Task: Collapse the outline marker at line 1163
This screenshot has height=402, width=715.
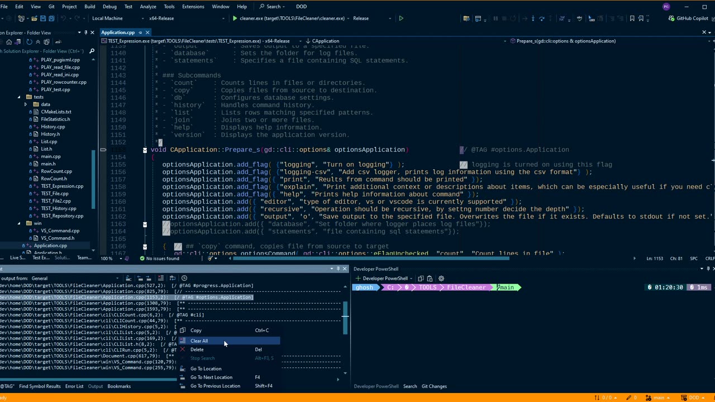Action: tap(145, 224)
